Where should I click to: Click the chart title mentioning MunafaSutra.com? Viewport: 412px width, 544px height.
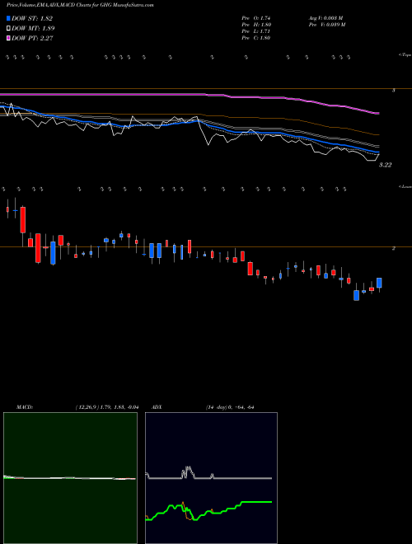point(80,5)
